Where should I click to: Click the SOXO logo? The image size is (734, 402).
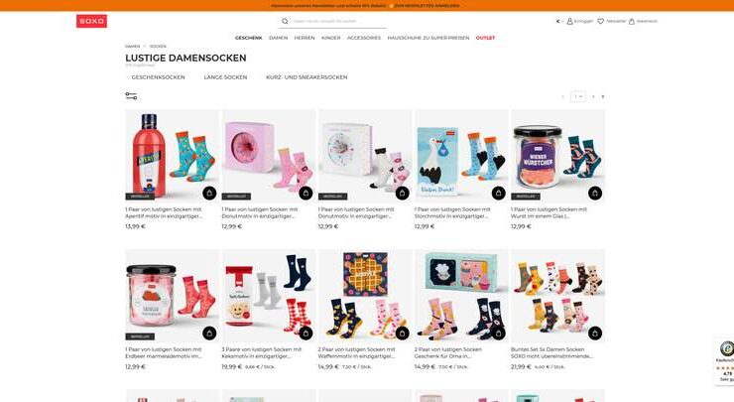pyautogui.click(x=91, y=21)
